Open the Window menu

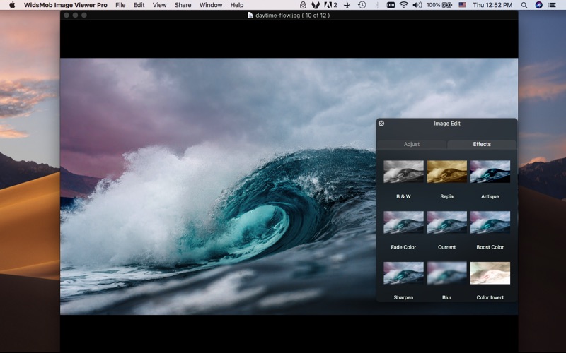(x=211, y=5)
